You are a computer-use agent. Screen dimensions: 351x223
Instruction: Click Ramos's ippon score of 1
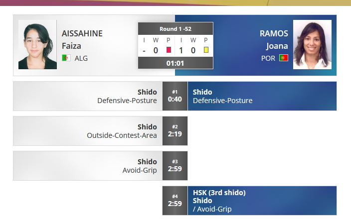(181, 50)
